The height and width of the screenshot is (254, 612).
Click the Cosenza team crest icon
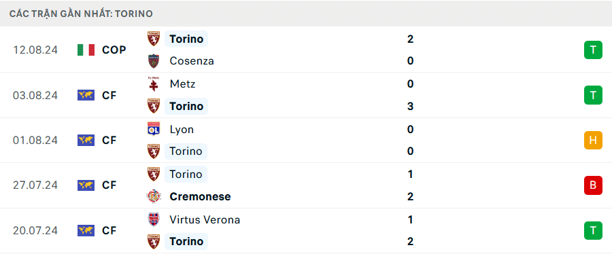point(154,61)
